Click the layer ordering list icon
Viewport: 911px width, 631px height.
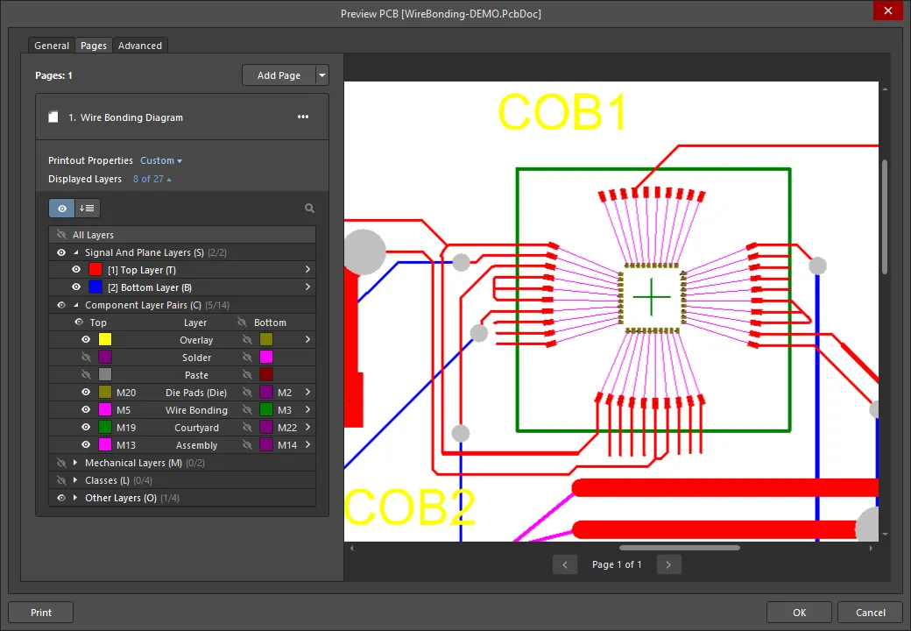pyautogui.click(x=88, y=209)
